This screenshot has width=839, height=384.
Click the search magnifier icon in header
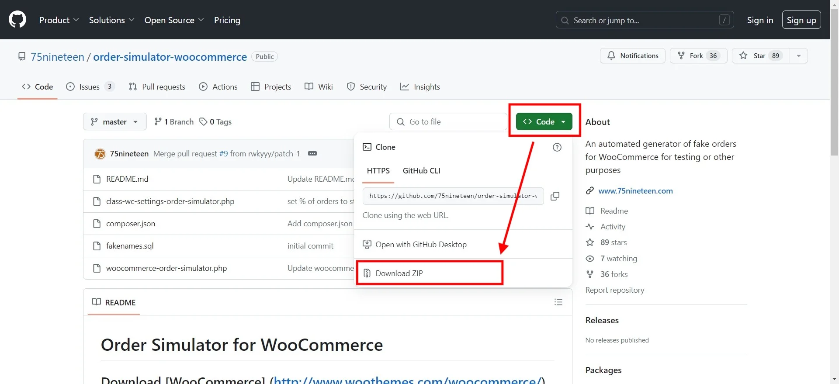pos(565,21)
